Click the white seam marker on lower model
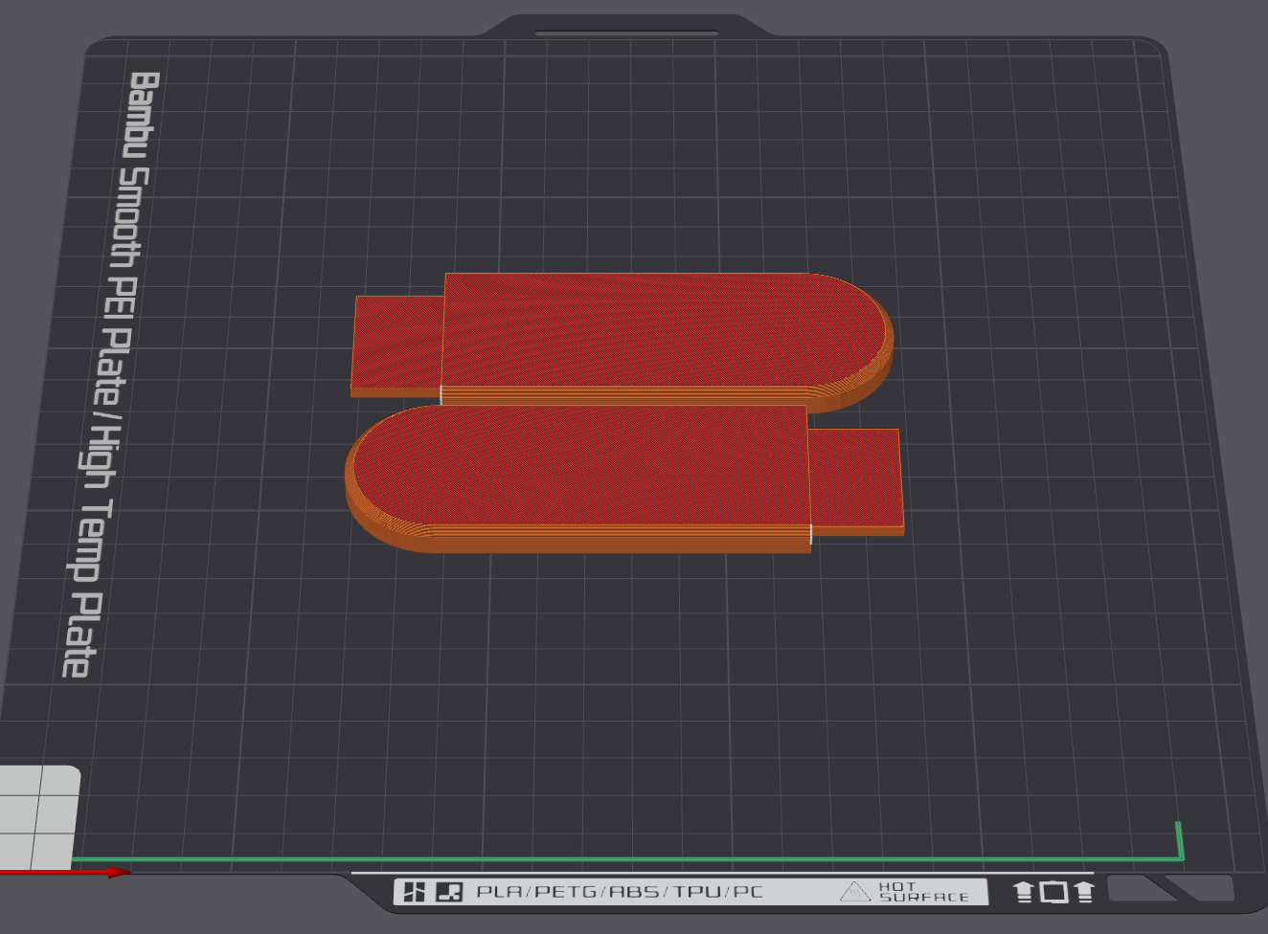The height and width of the screenshot is (934, 1268). click(x=811, y=534)
